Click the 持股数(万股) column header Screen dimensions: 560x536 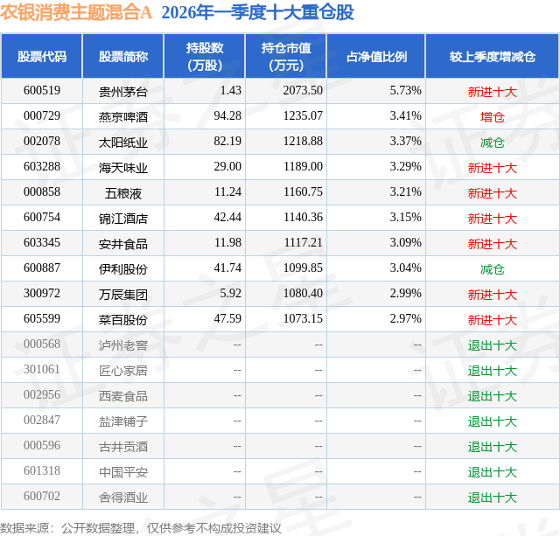[x=205, y=56]
